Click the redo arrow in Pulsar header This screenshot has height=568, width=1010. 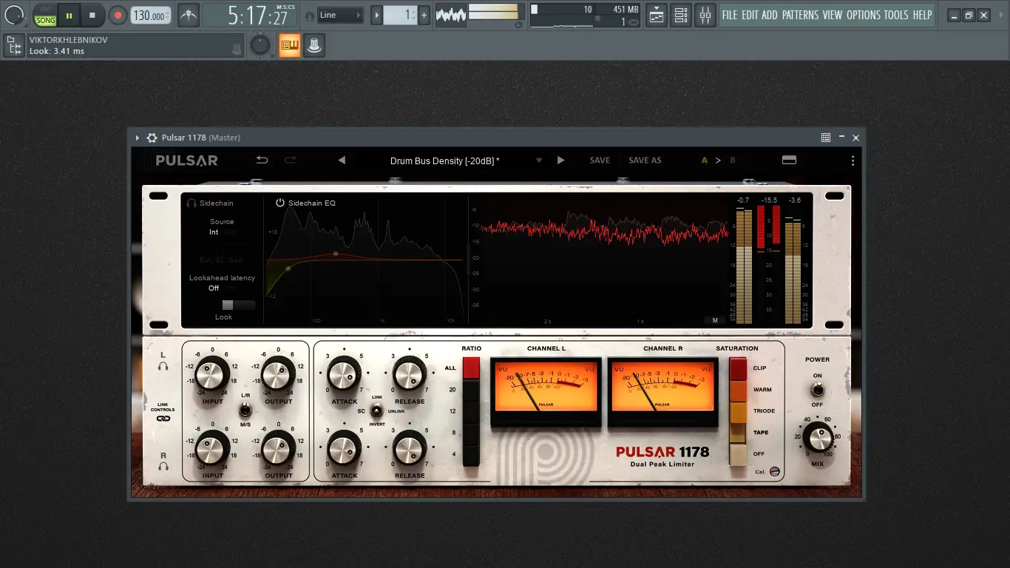pos(291,160)
